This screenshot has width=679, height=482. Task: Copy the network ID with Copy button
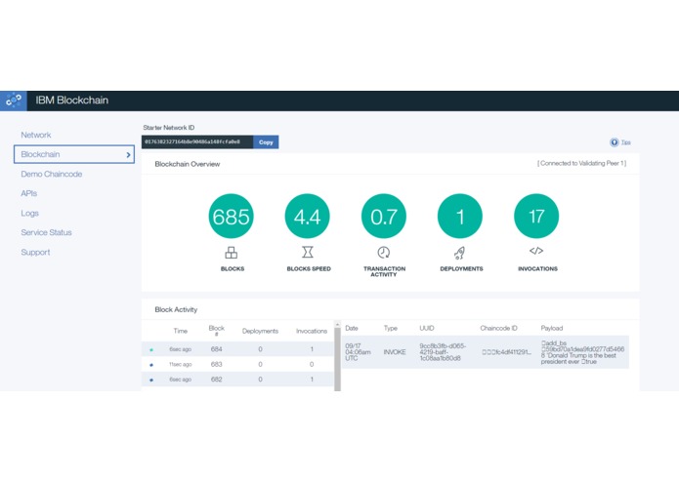(266, 141)
